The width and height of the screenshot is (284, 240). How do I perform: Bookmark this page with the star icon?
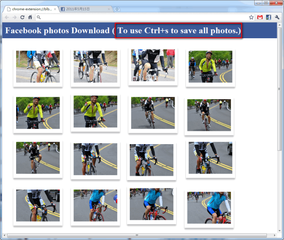click(x=251, y=17)
